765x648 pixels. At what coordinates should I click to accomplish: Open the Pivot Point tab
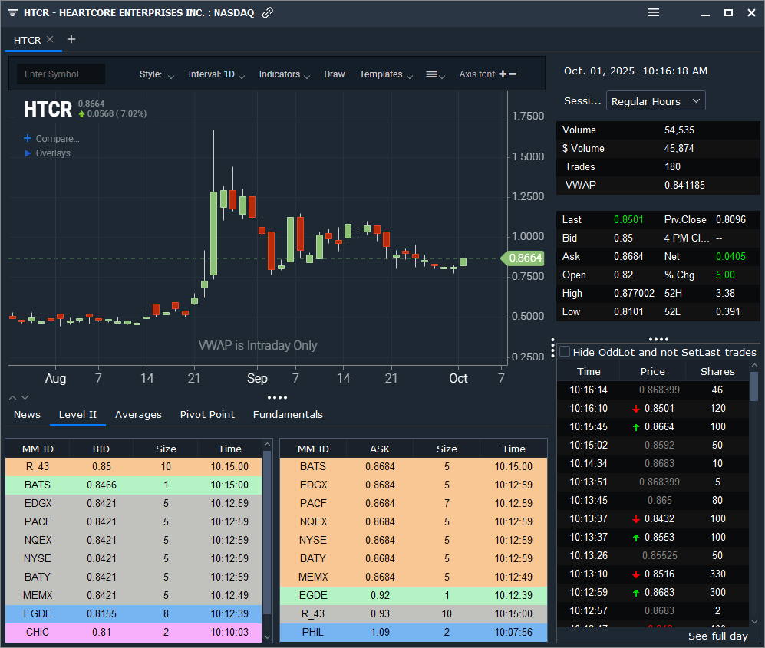(x=207, y=414)
